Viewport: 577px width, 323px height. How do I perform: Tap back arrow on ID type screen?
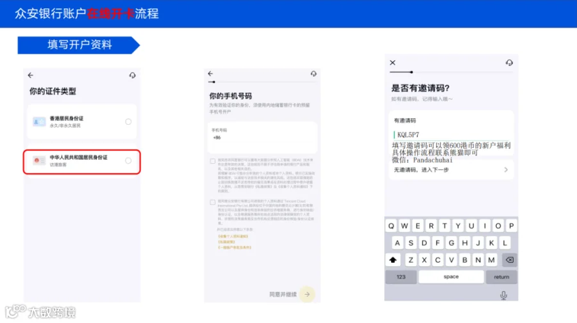click(x=31, y=75)
